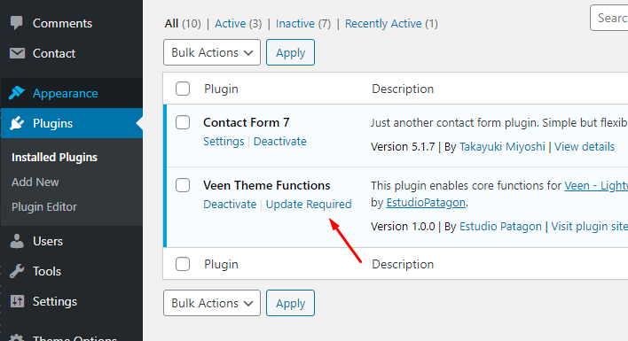The width and height of the screenshot is (628, 341).
Task: Open Plugin Editor submenu item
Action: 44,206
